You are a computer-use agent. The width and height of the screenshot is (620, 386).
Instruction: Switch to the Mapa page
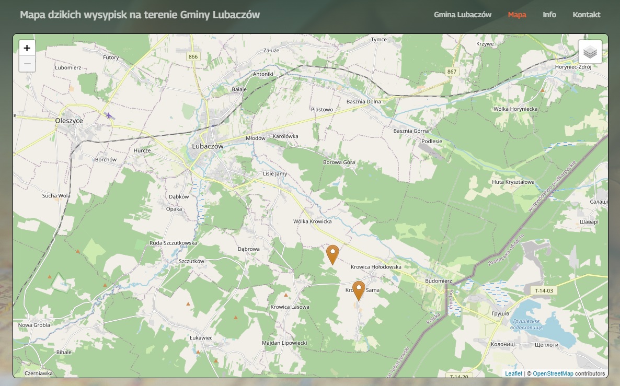[x=516, y=15]
